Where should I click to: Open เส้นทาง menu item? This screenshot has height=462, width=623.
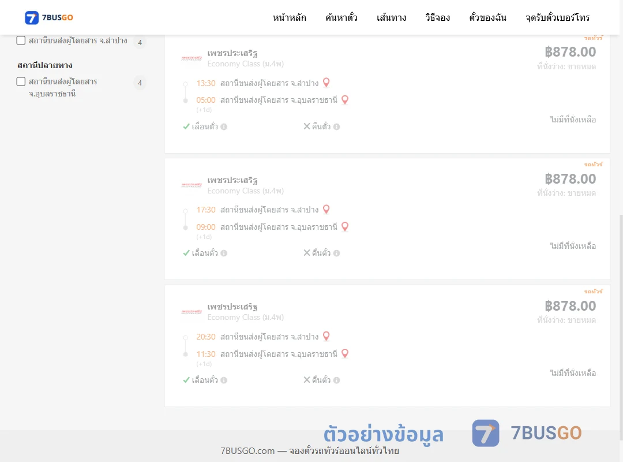391,17
